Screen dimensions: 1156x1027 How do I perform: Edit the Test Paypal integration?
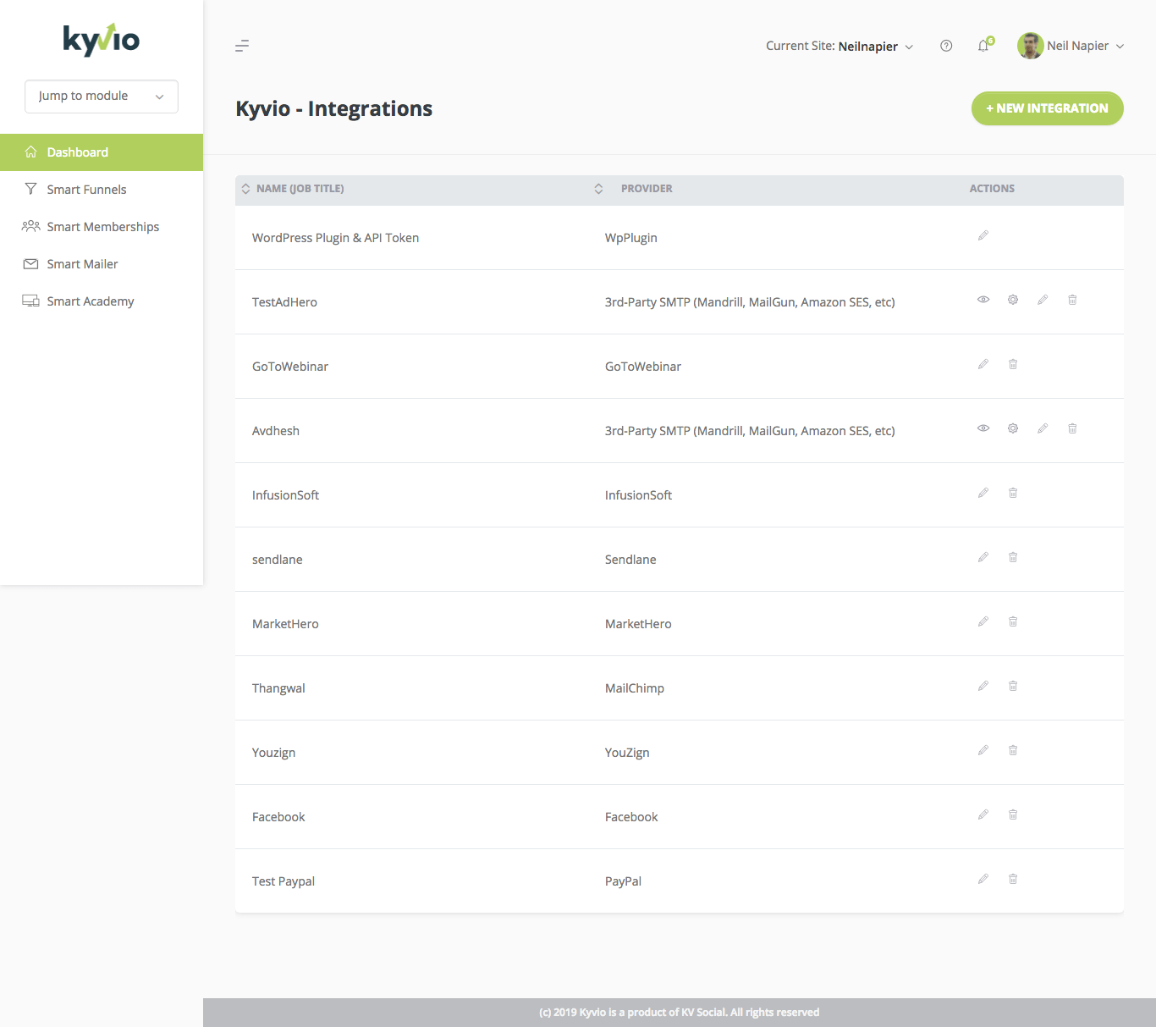pos(983,879)
